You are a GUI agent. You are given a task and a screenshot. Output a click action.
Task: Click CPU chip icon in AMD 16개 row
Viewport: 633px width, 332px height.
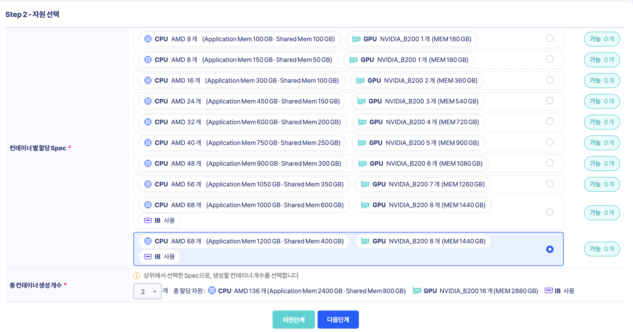pos(148,80)
